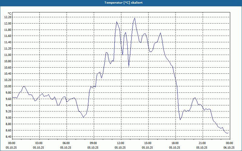This screenshot has height=151, width=242.
Task: Click the °C unit label
Action: [x=10, y=14]
